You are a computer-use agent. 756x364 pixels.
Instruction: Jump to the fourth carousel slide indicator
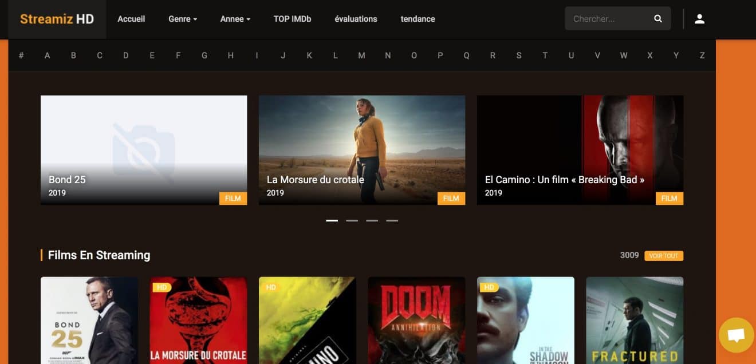click(x=392, y=220)
